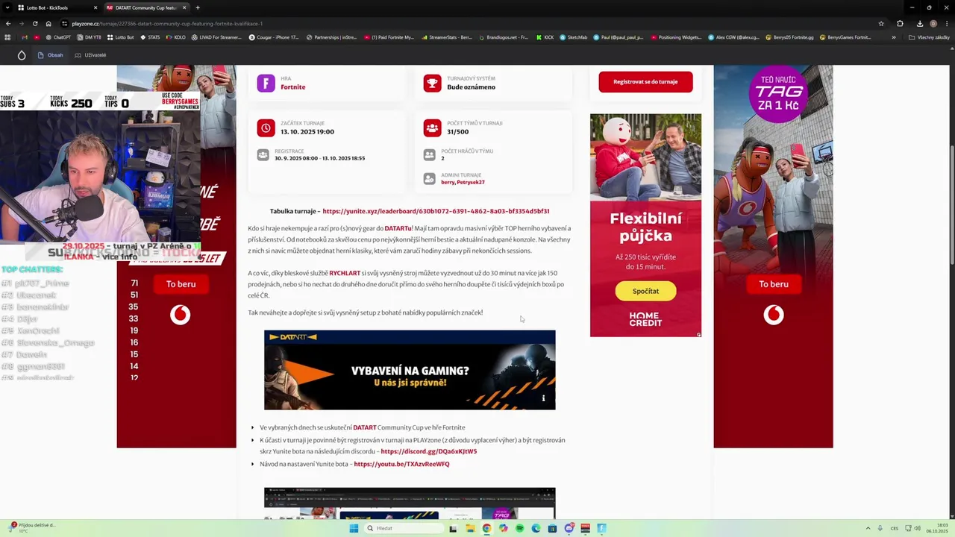Image resolution: width=955 pixels, height=537 pixels.
Task: Show hidden system tray icons chevron
Action: [x=868, y=528]
